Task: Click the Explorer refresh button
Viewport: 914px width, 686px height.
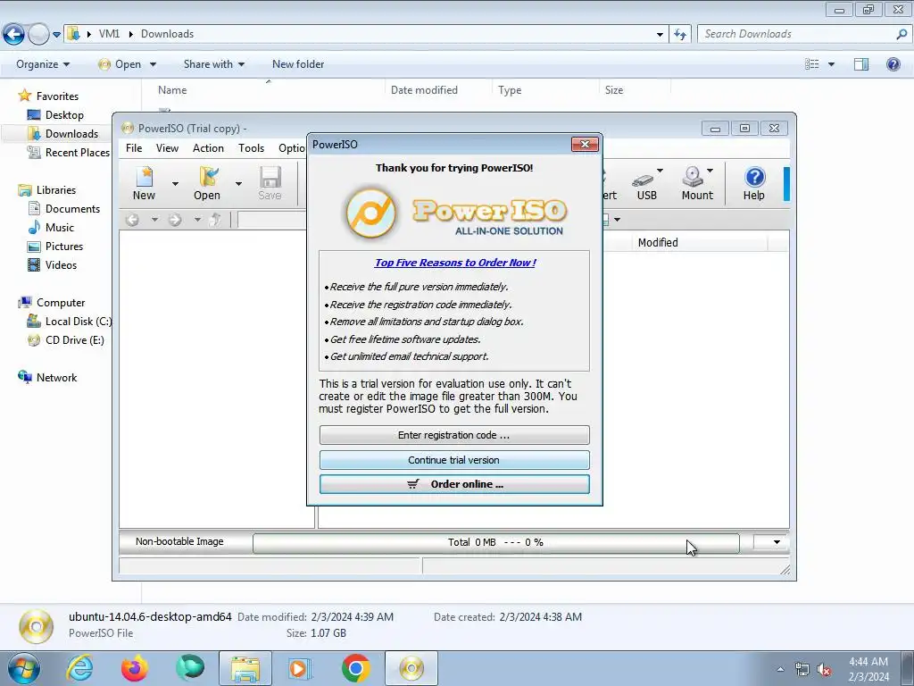Action: click(x=680, y=35)
